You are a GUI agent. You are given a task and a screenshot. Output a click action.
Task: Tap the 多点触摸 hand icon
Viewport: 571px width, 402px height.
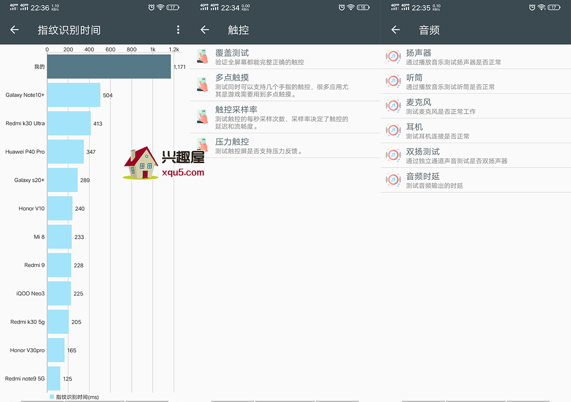[203, 85]
